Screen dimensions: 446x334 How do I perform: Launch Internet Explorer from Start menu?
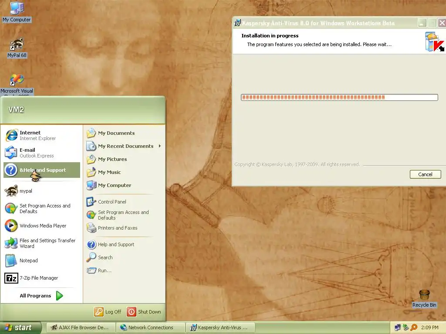point(42,135)
